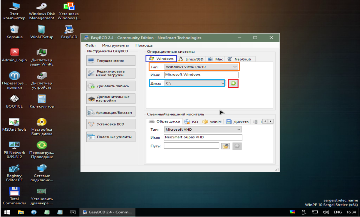
Task: Switch to the Mac tab
Action: [x=215, y=59]
